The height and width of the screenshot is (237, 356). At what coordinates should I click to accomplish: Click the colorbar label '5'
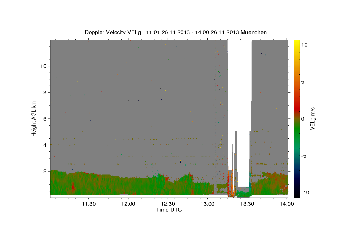click(x=303, y=82)
